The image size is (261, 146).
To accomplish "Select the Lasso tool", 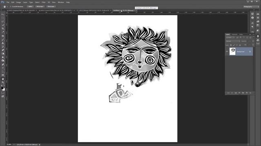I will (3, 21).
